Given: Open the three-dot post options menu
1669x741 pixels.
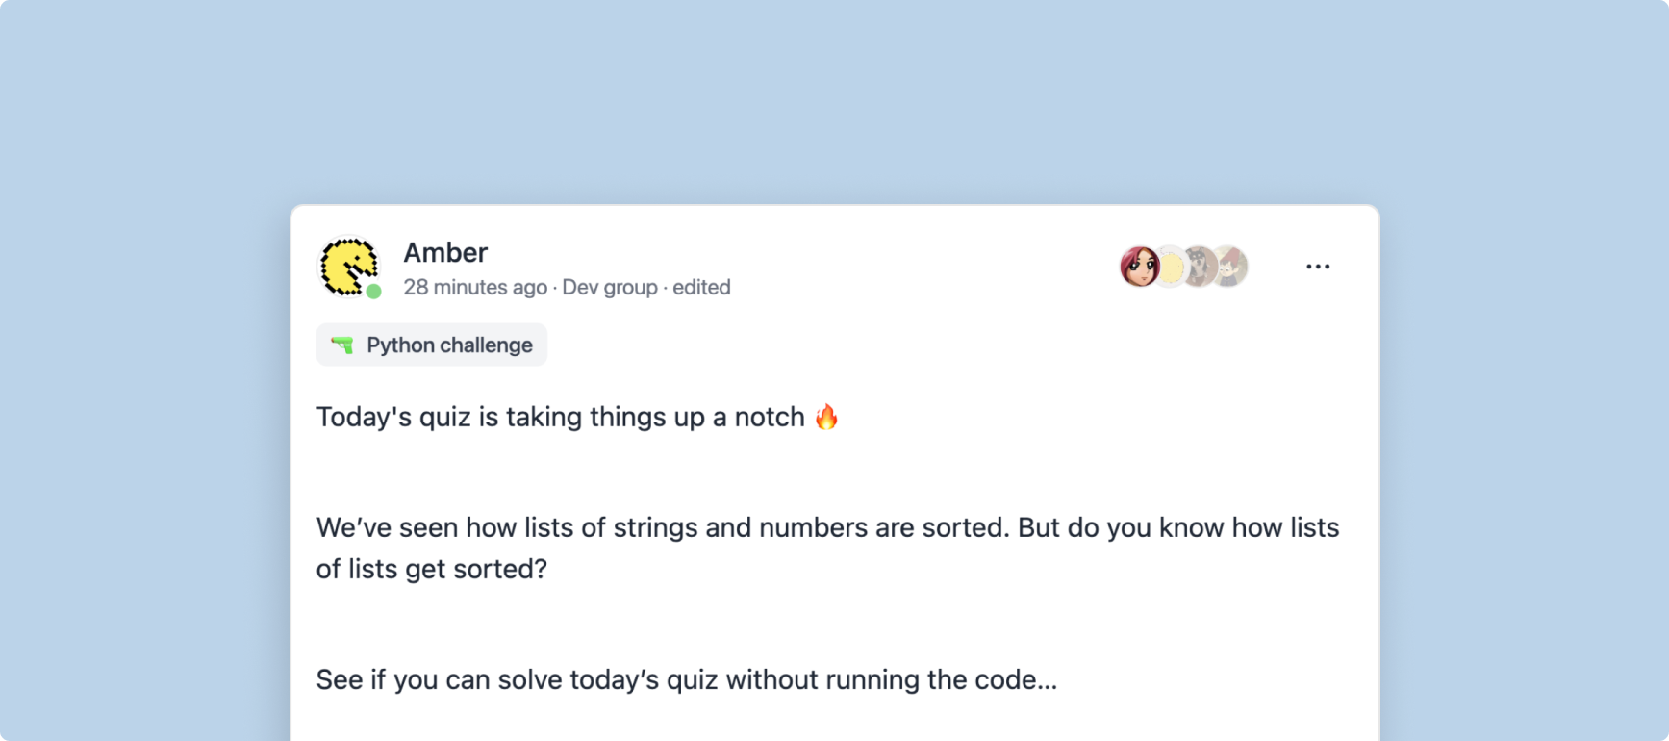Looking at the screenshot, I should (x=1318, y=267).
